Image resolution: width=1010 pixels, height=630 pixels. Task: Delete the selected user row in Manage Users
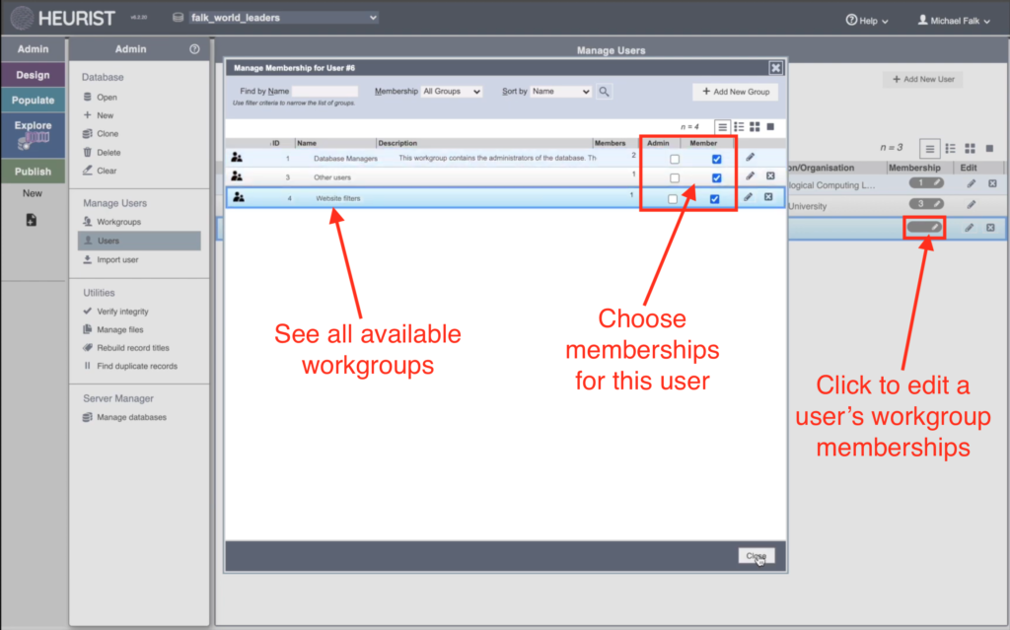click(990, 228)
